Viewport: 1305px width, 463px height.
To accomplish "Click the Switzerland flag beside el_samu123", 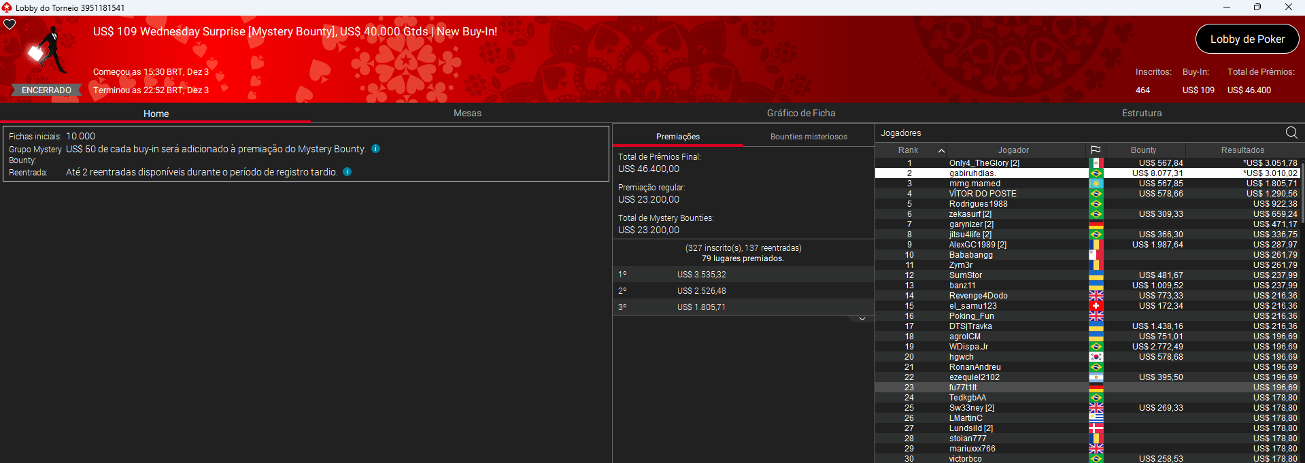I will point(1096,306).
